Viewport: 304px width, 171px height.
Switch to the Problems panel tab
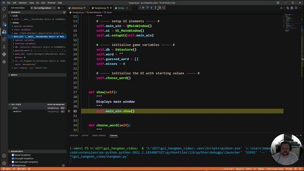click(74, 135)
